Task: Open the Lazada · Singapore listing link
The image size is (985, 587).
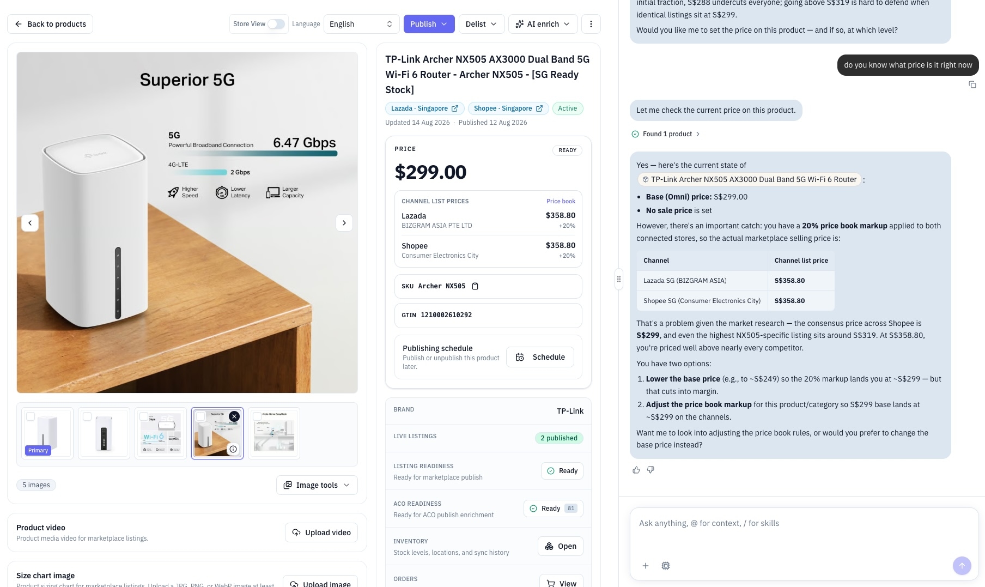Action: (x=425, y=108)
